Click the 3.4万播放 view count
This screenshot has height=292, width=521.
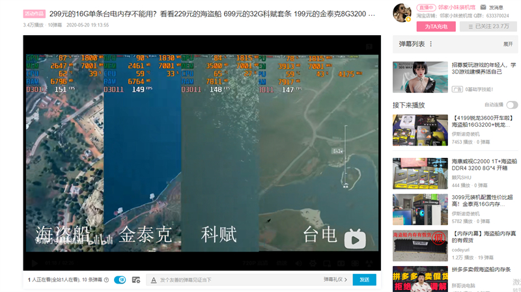pyautogui.click(x=33, y=25)
